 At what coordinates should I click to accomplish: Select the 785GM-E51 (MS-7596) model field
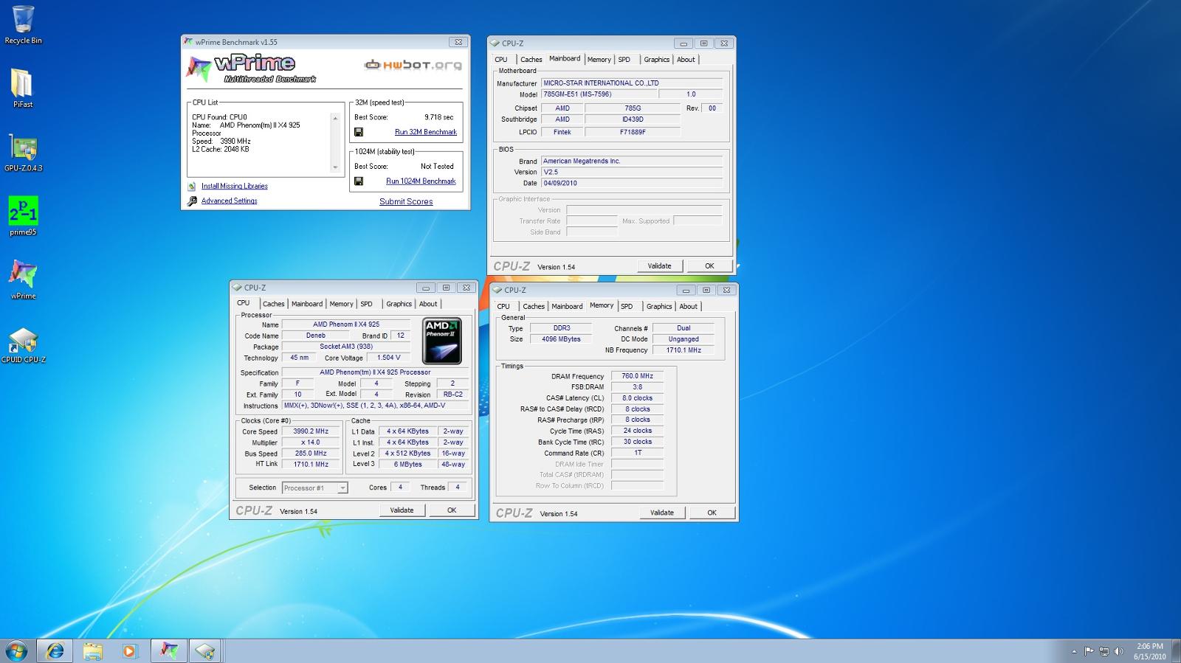tap(599, 94)
